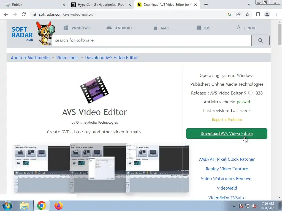The height and width of the screenshot is (211, 282).
Task: Click the magnifier search button
Action: click(261, 40)
